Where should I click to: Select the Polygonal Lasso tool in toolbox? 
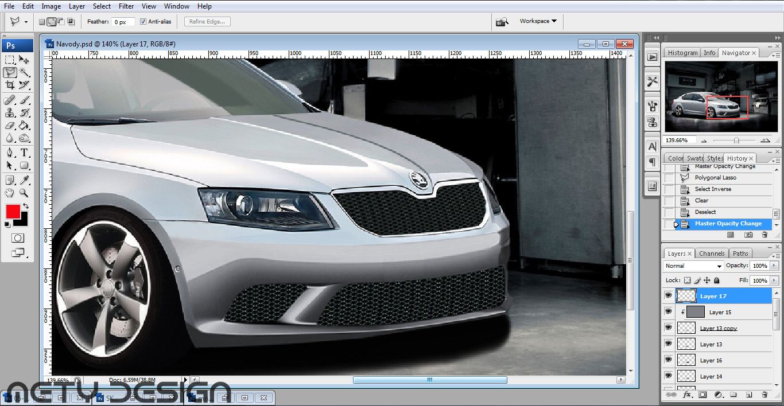click(10, 72)
